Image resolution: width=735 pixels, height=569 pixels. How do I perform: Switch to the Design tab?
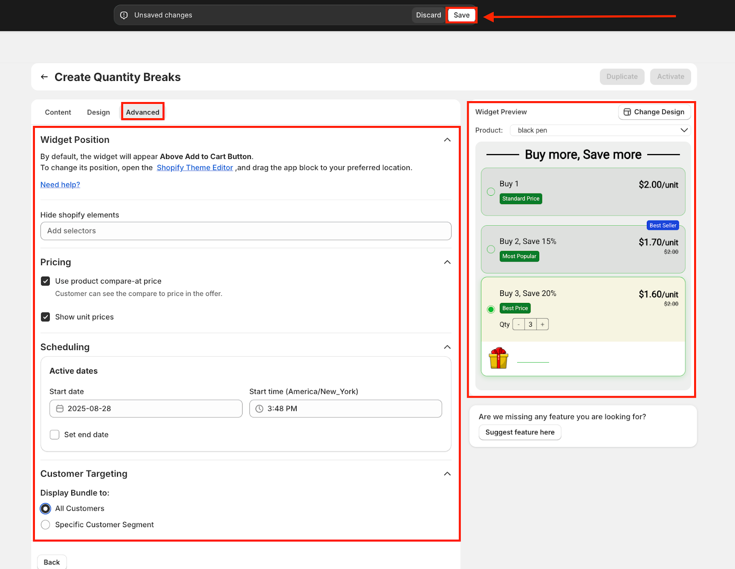pyautogui.click(x=98, y=112)
